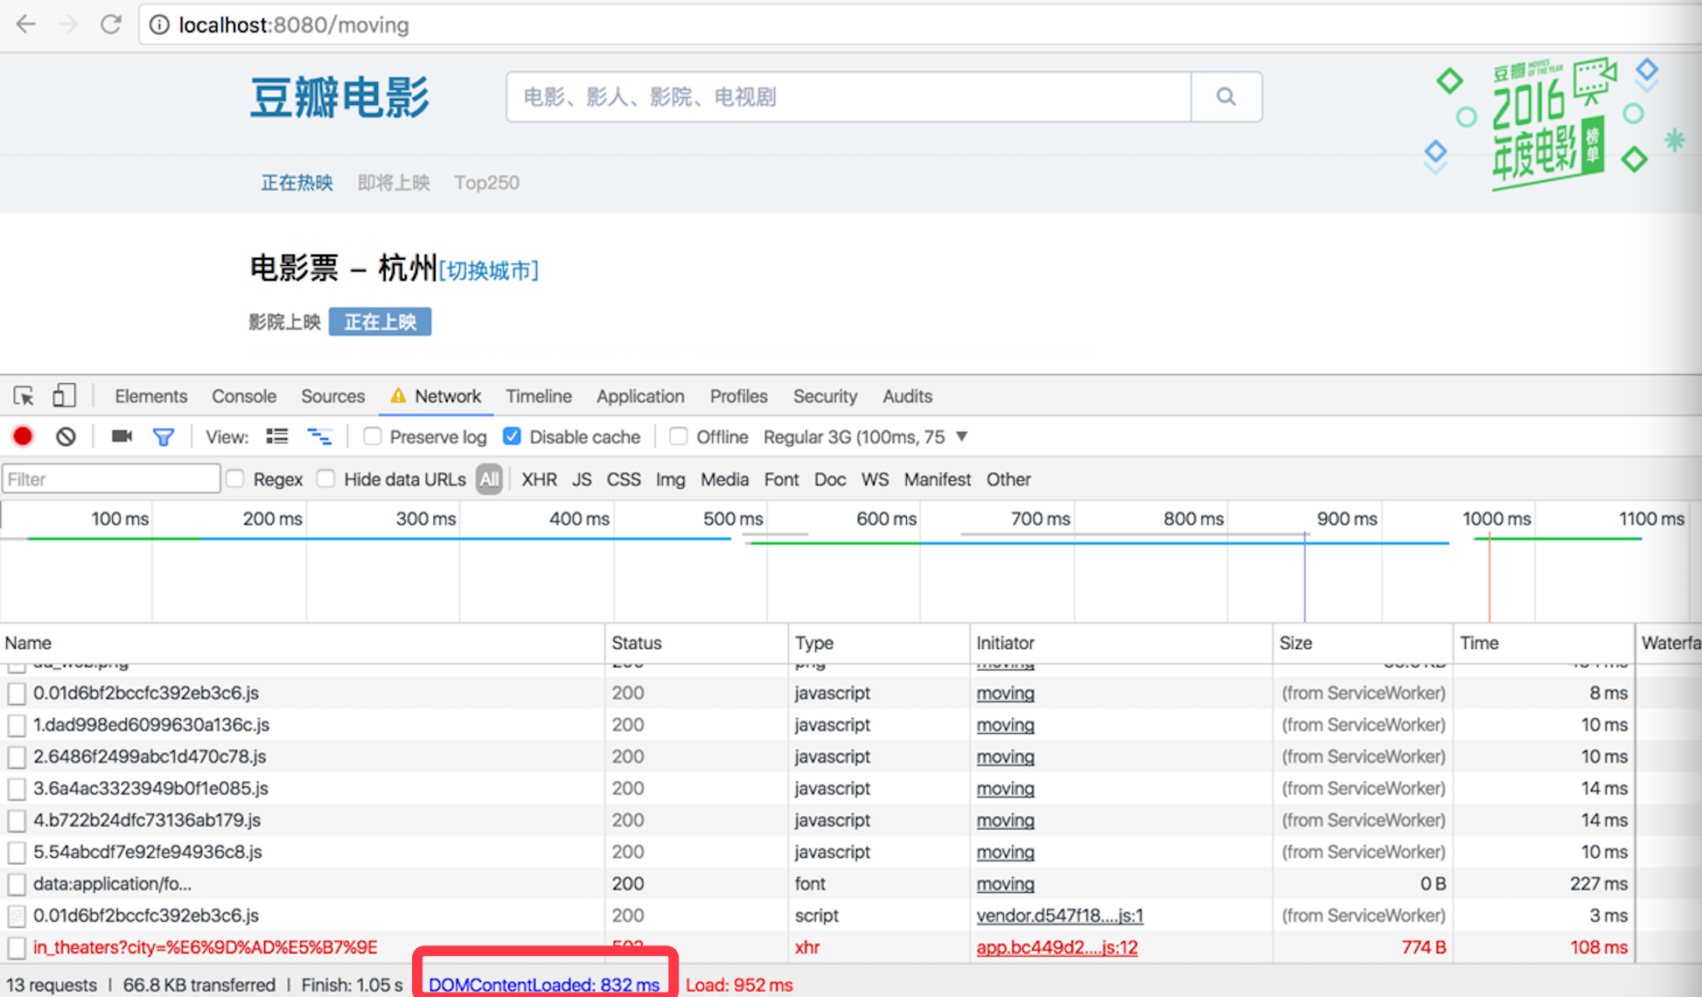Switch to the Application tab

(x=640, y=396)
